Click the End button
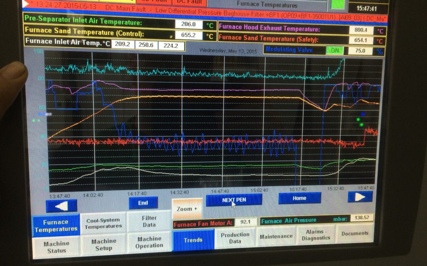The width and height of the screenshot is (427, 266). [x=143, y=203]
